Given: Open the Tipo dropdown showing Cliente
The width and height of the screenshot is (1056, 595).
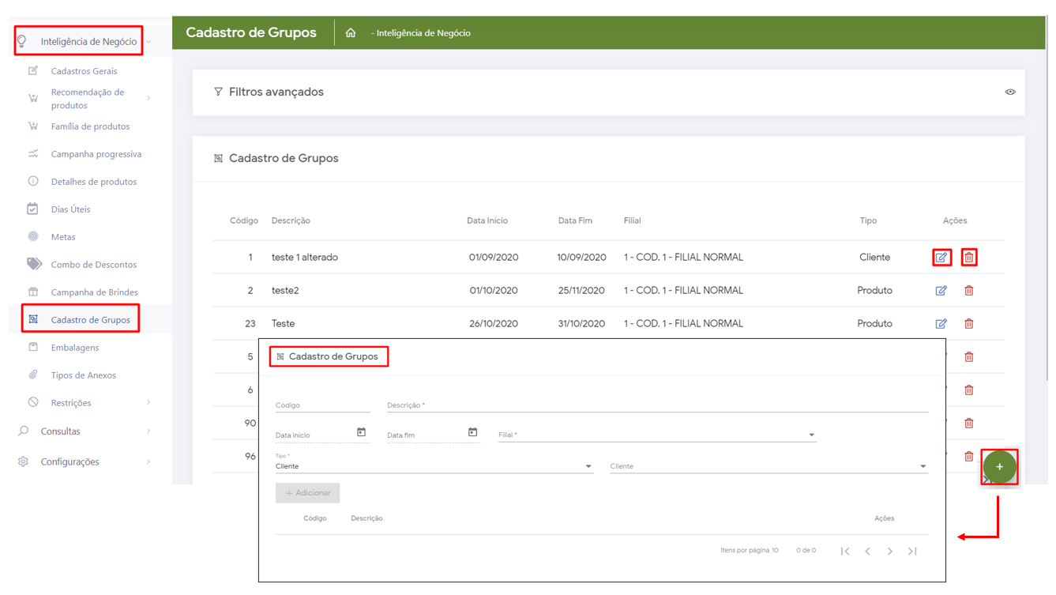Looking at the screenshot, I should point(434,466).
